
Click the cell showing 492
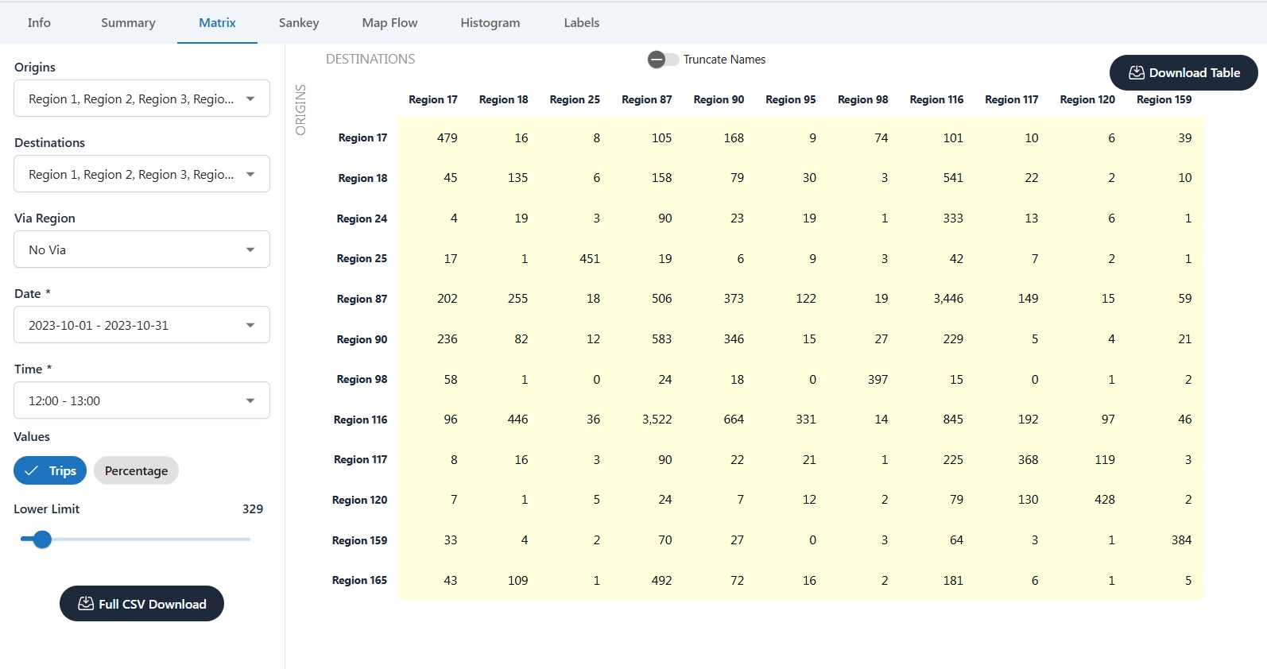[x=661, y=581]
